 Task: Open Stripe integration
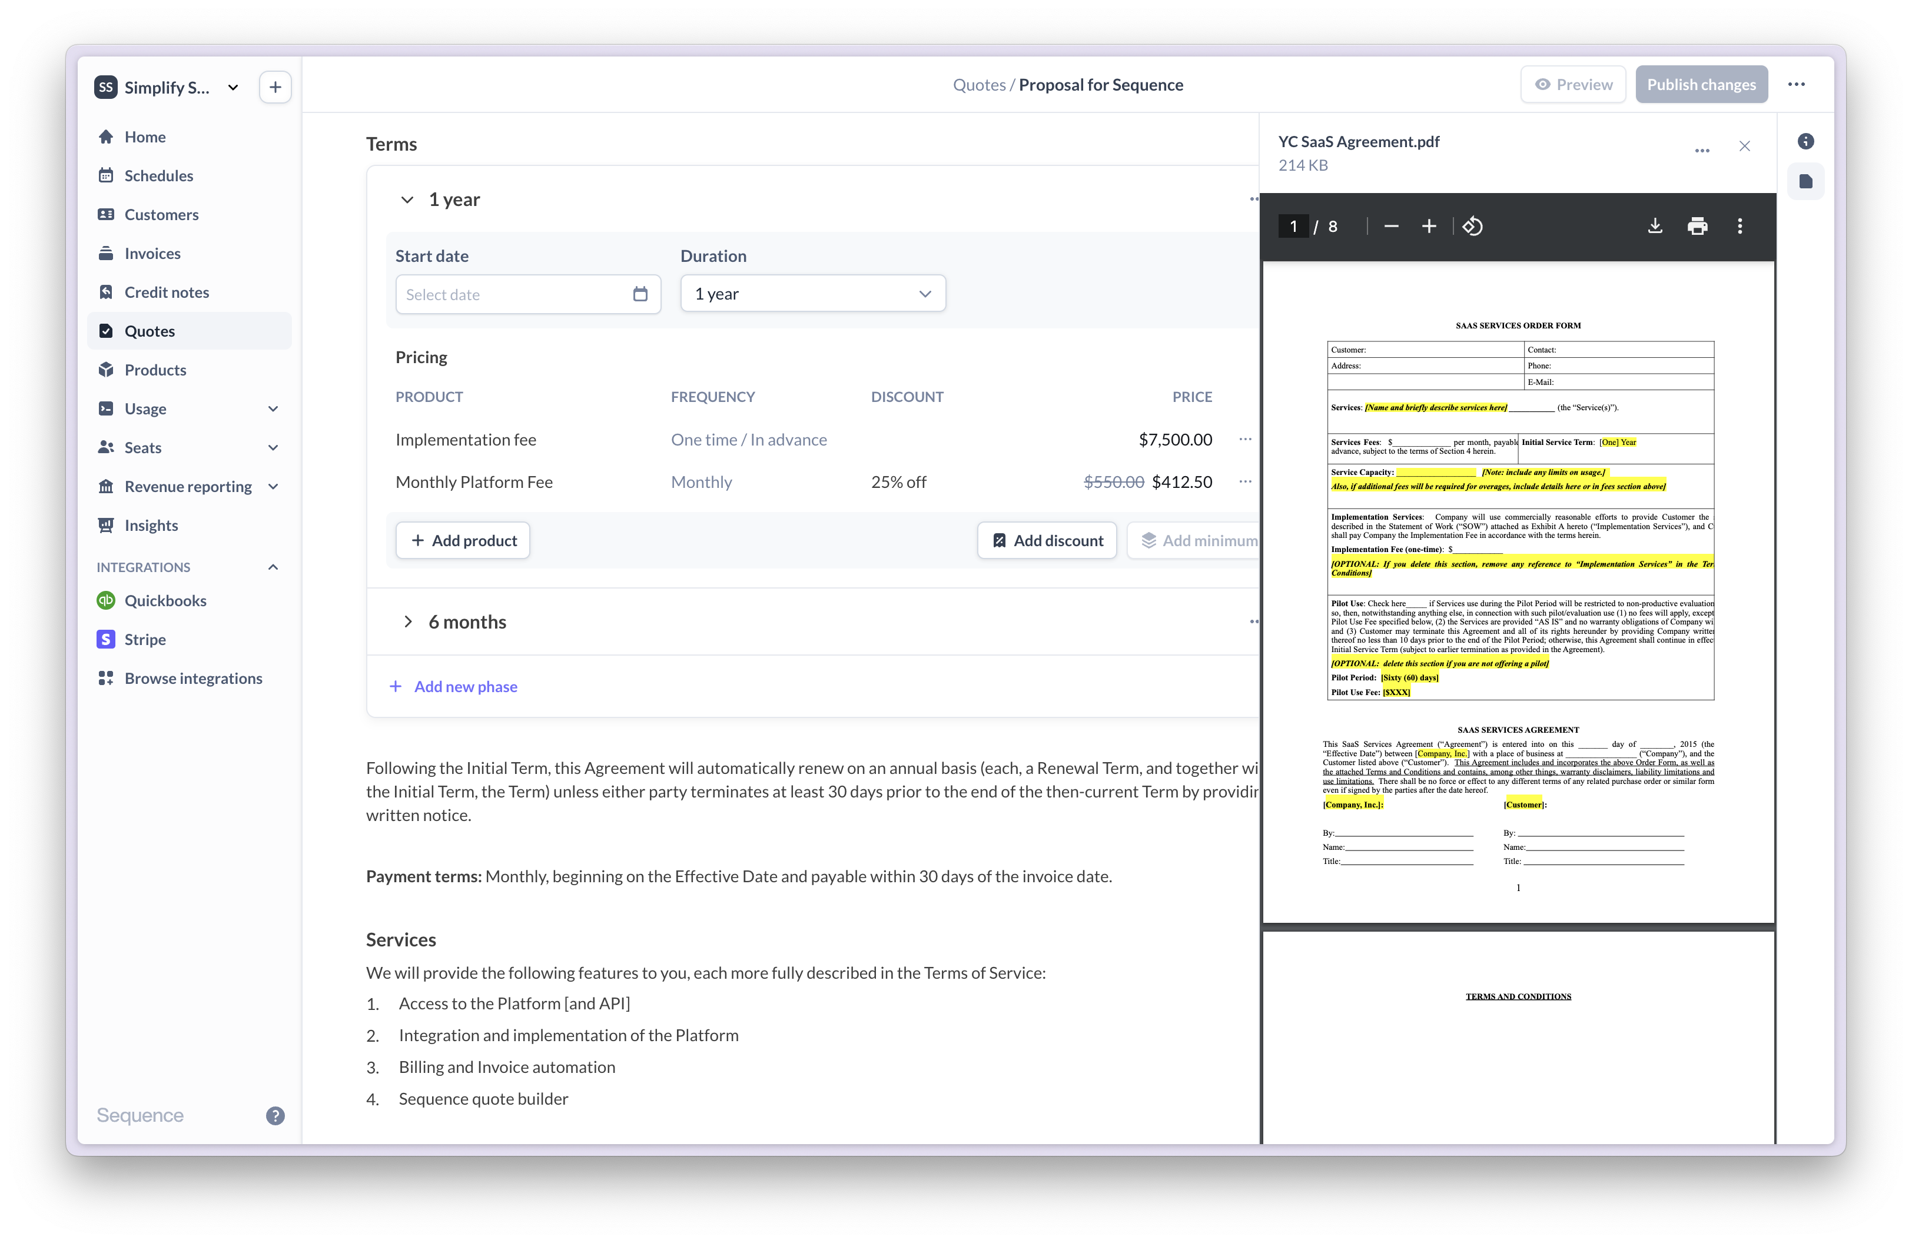click(x=189, y=639)
